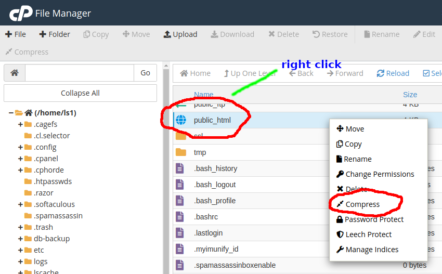Click the path input field

click(79, 73)
